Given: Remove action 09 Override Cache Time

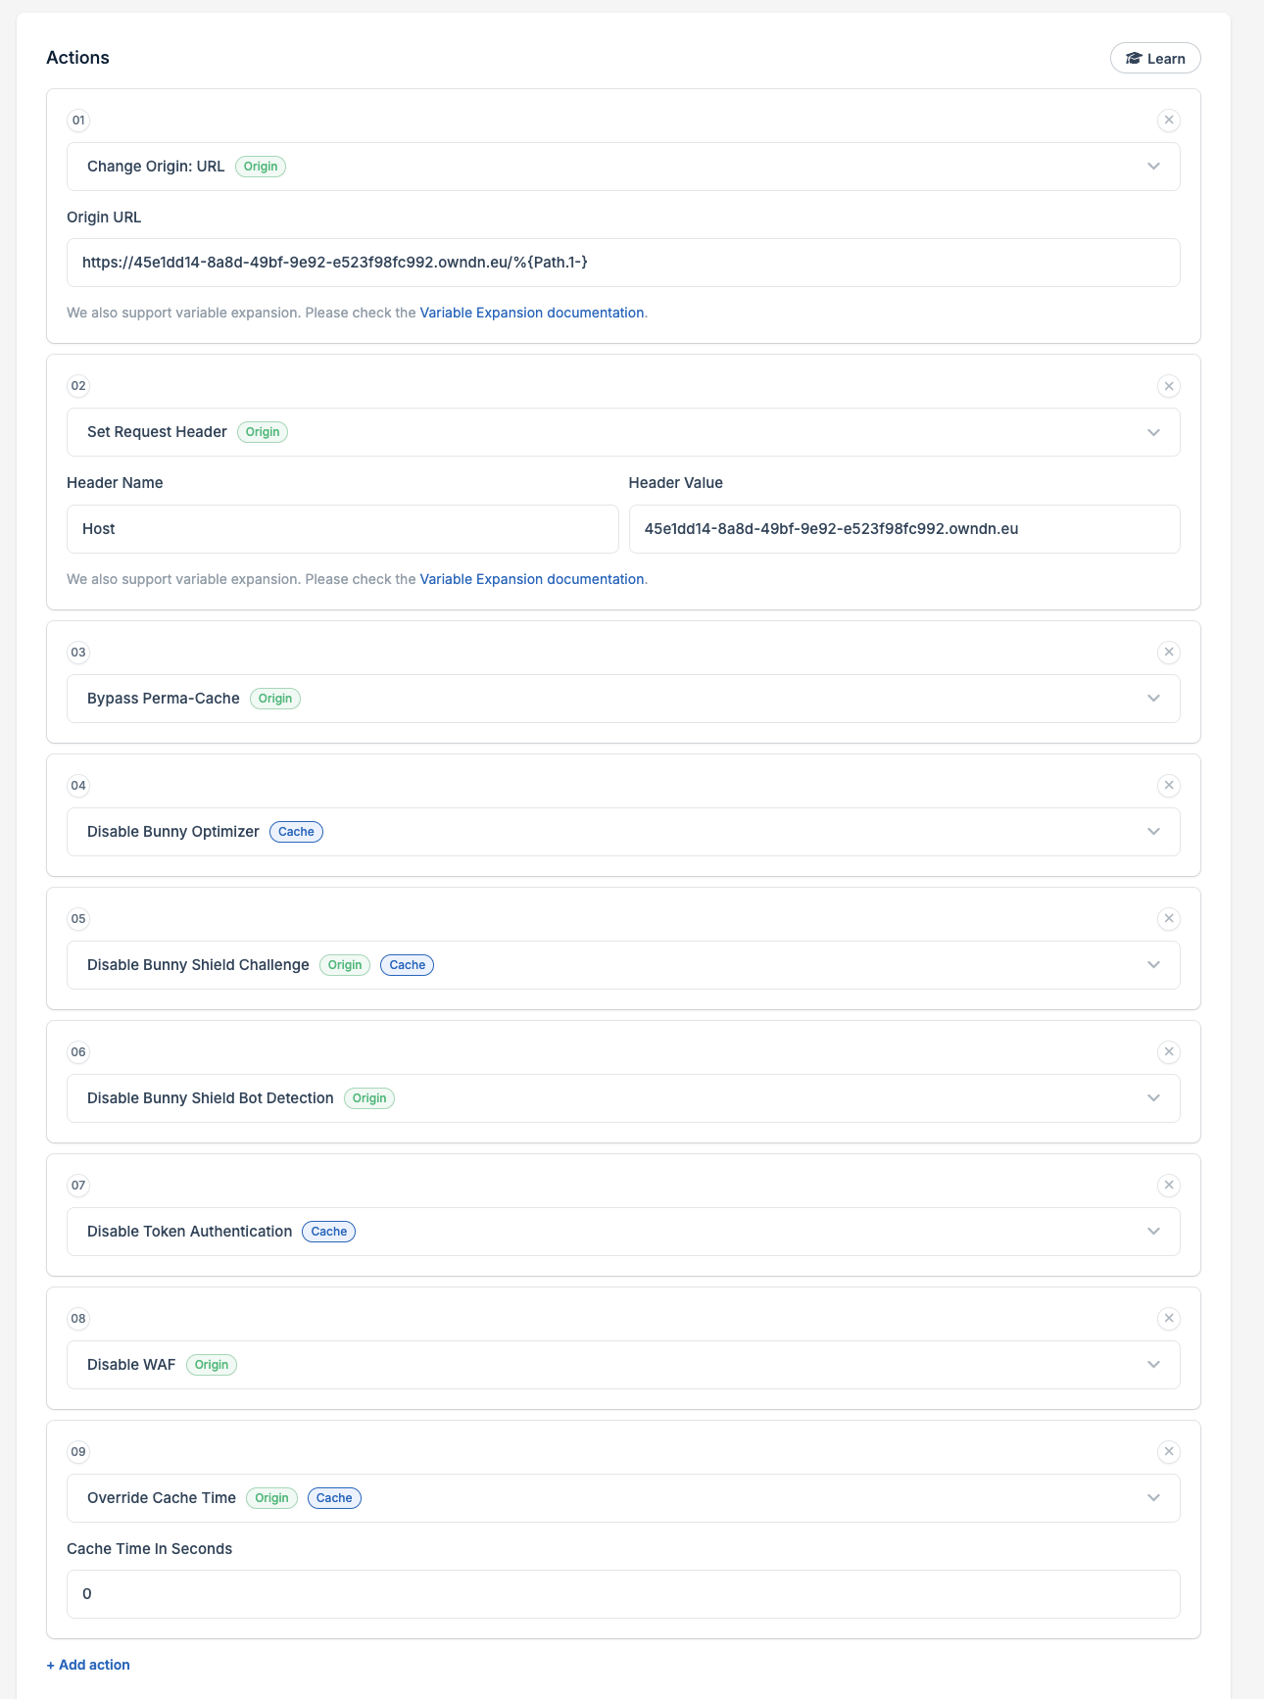Looking at the screenshot, I should tap(1168, 1452).
